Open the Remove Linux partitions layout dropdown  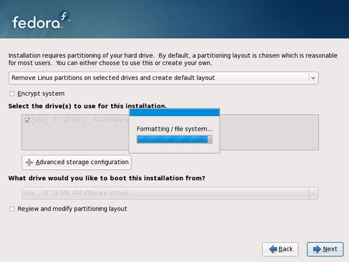[x=164, y=78]
